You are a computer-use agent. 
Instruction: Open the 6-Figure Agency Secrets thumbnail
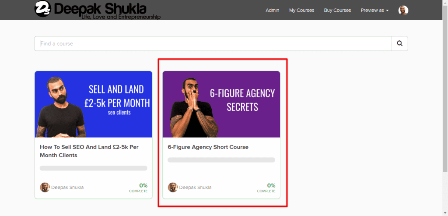point(221,104)
